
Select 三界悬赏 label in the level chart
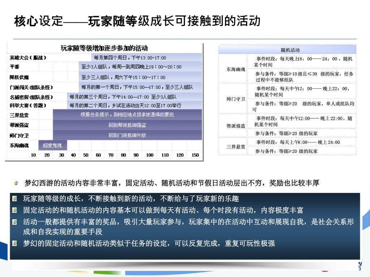(19, 115)
